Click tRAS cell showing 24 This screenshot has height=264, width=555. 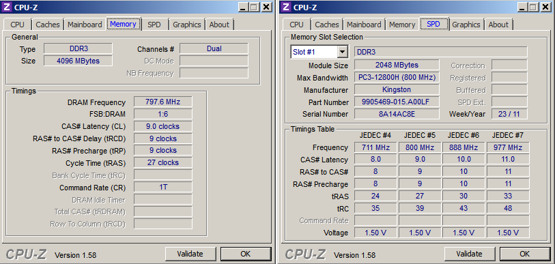click(x=375, y=196)
